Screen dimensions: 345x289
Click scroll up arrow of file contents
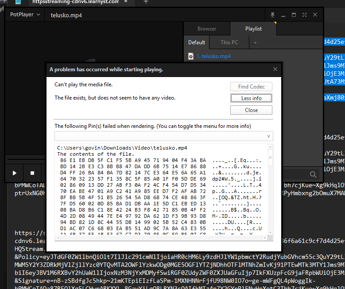271,147
